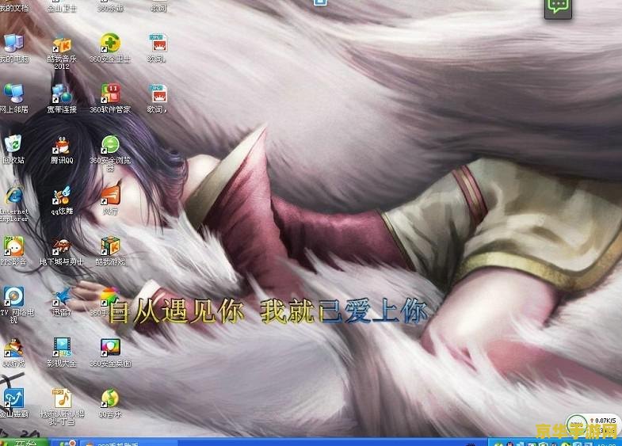
Task: Open the 腾讯QQ penguin icon
Action: point(62,146)
